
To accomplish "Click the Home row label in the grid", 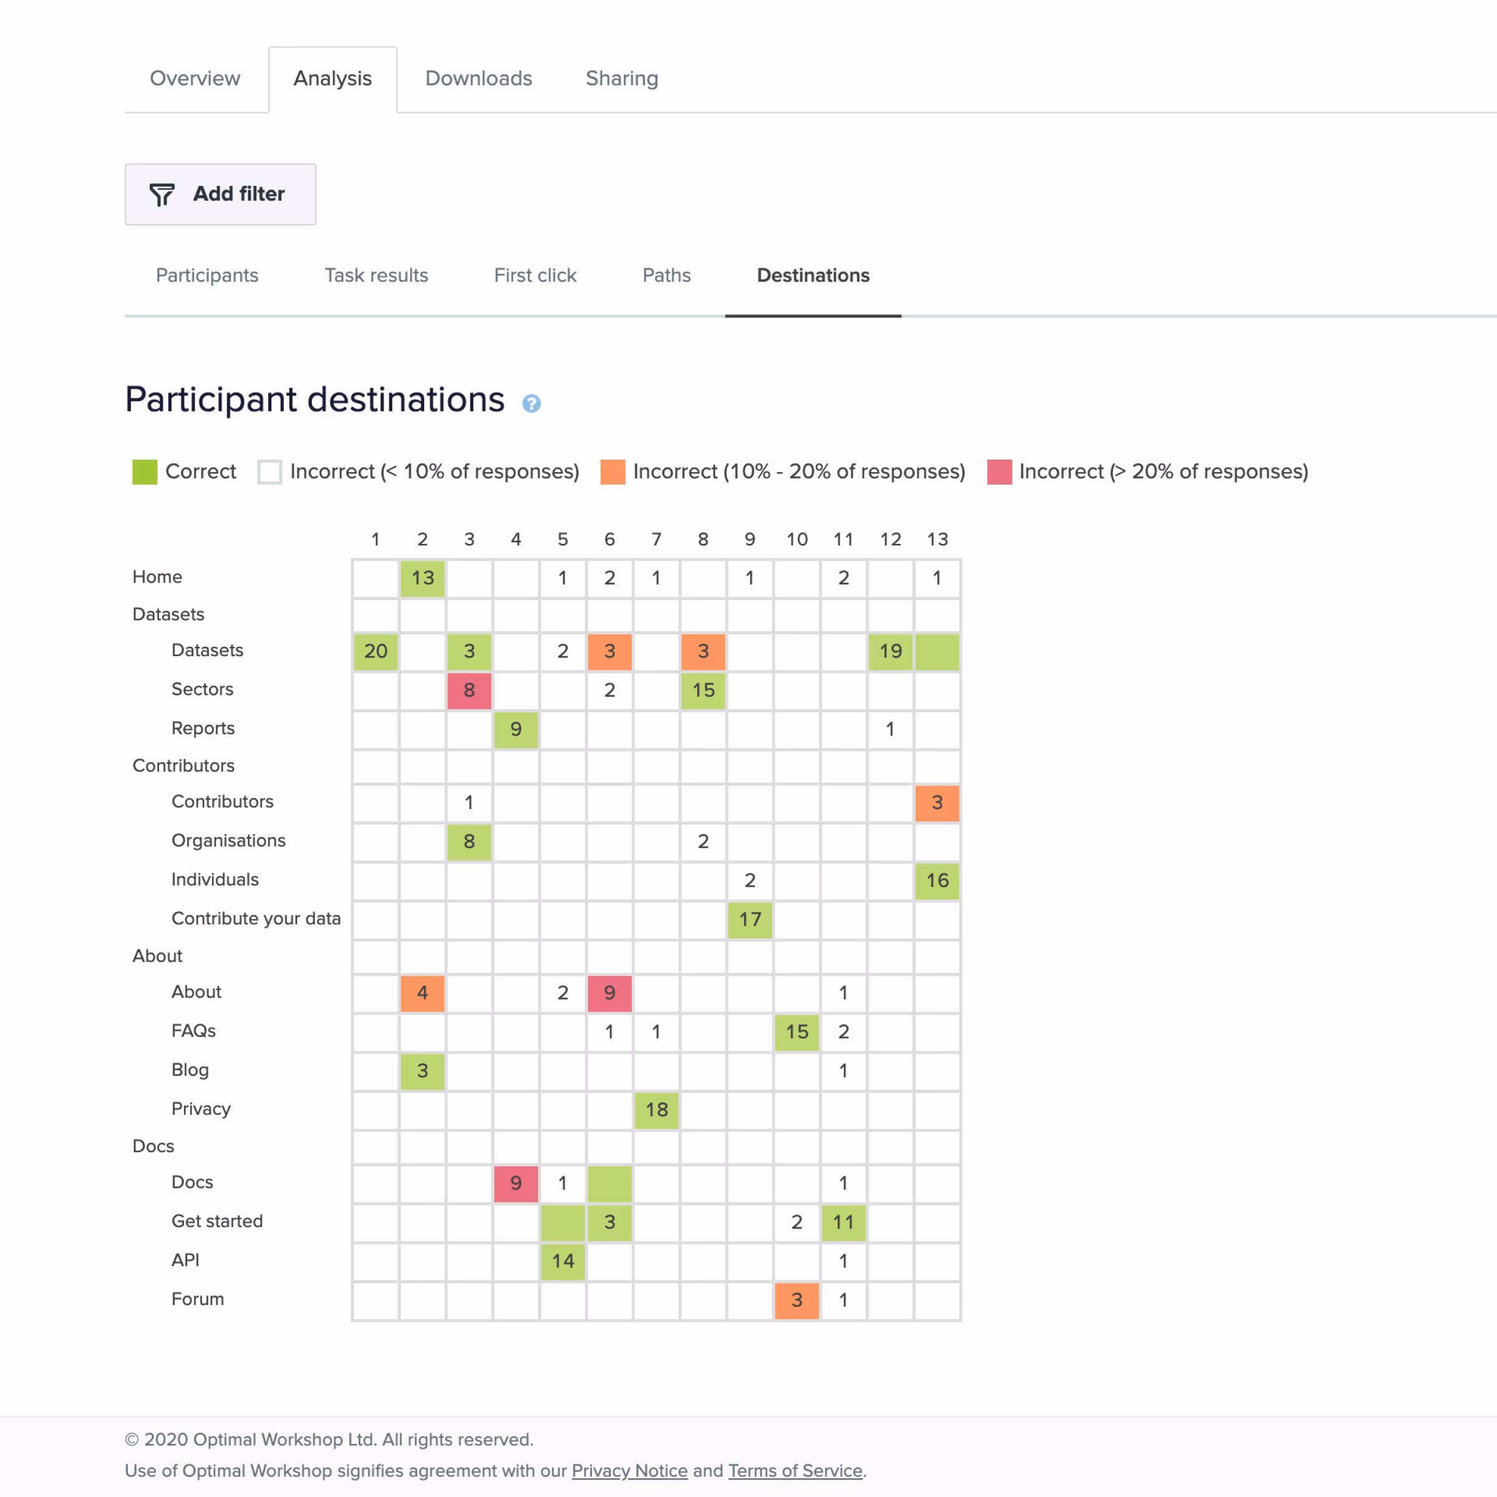I will tap(157, 576).
